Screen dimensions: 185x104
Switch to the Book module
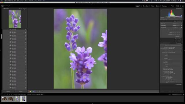158,6
